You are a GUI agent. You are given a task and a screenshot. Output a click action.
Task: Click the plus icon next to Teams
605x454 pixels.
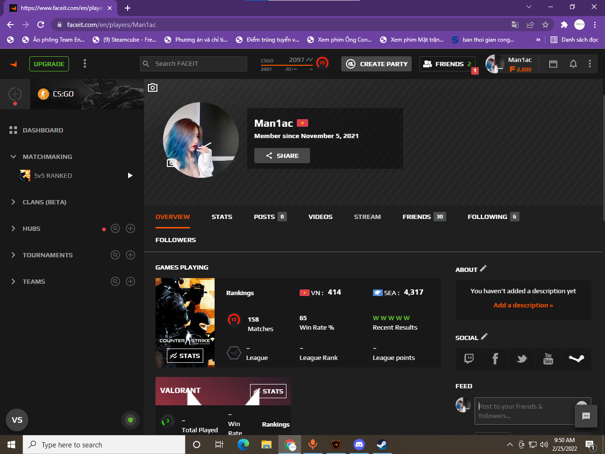tap(130, 281)
